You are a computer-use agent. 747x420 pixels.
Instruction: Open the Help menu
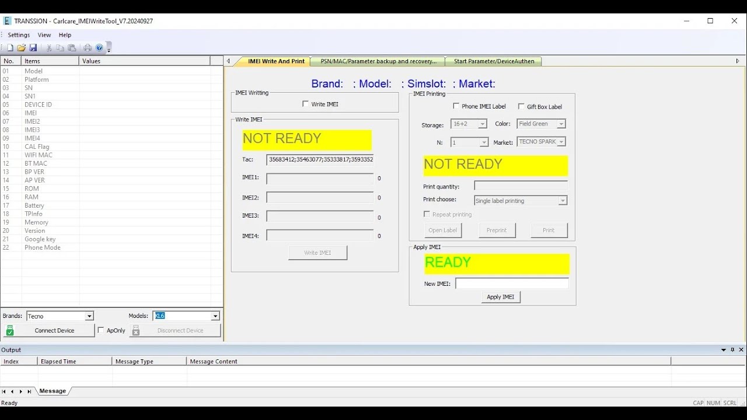65,35
